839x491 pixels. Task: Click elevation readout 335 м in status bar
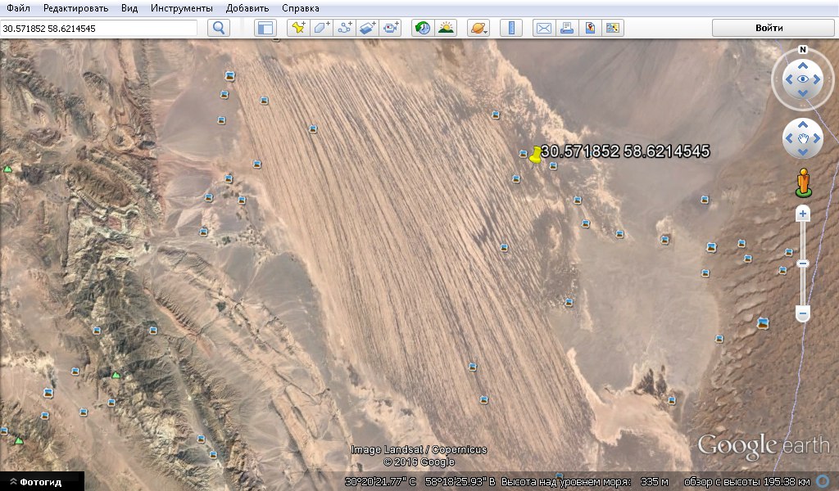click(x=655, y=481)
